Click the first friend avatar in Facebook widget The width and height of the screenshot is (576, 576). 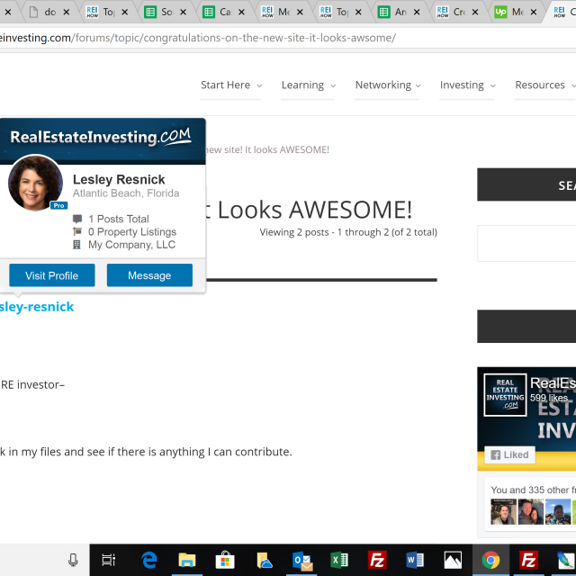tap(503, 511)
